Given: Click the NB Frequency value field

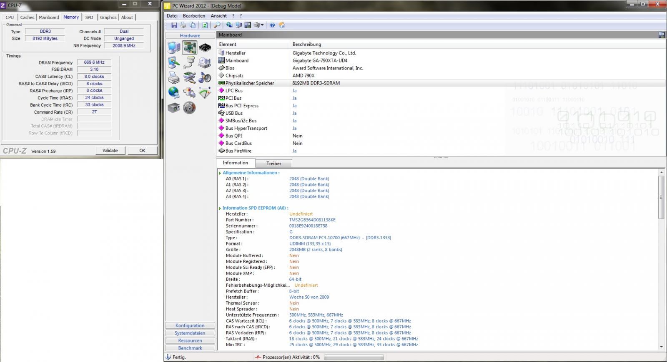Looking at the screenshot, I should point(124,46).
